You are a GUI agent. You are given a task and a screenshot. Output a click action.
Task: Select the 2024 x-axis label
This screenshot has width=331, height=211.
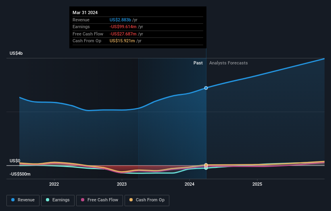[x=189, y=184]
